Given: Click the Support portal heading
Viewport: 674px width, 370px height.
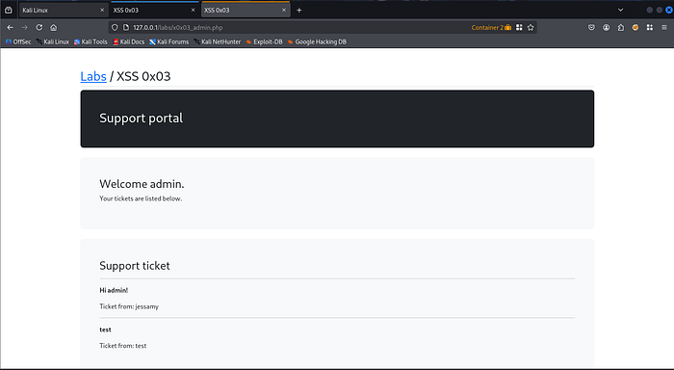Looking at the screenshot, I should [x=141, y=119].
